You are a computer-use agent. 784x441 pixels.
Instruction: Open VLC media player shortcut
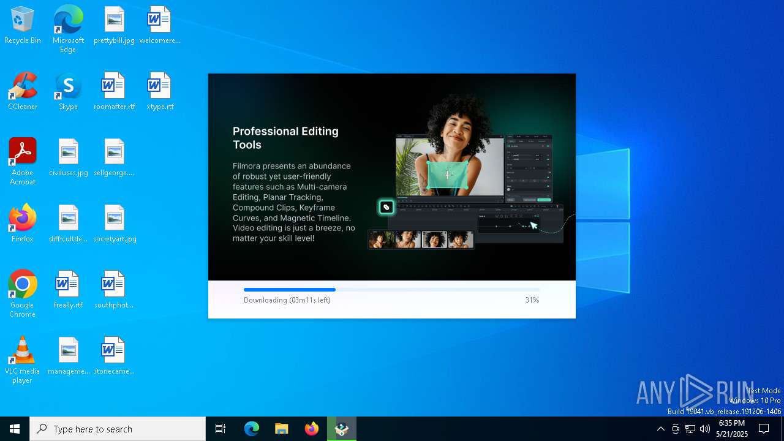[23, 361]
